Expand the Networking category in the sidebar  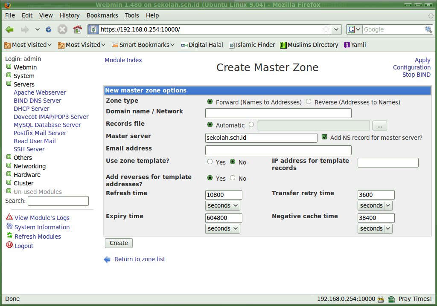coord(9,166)
